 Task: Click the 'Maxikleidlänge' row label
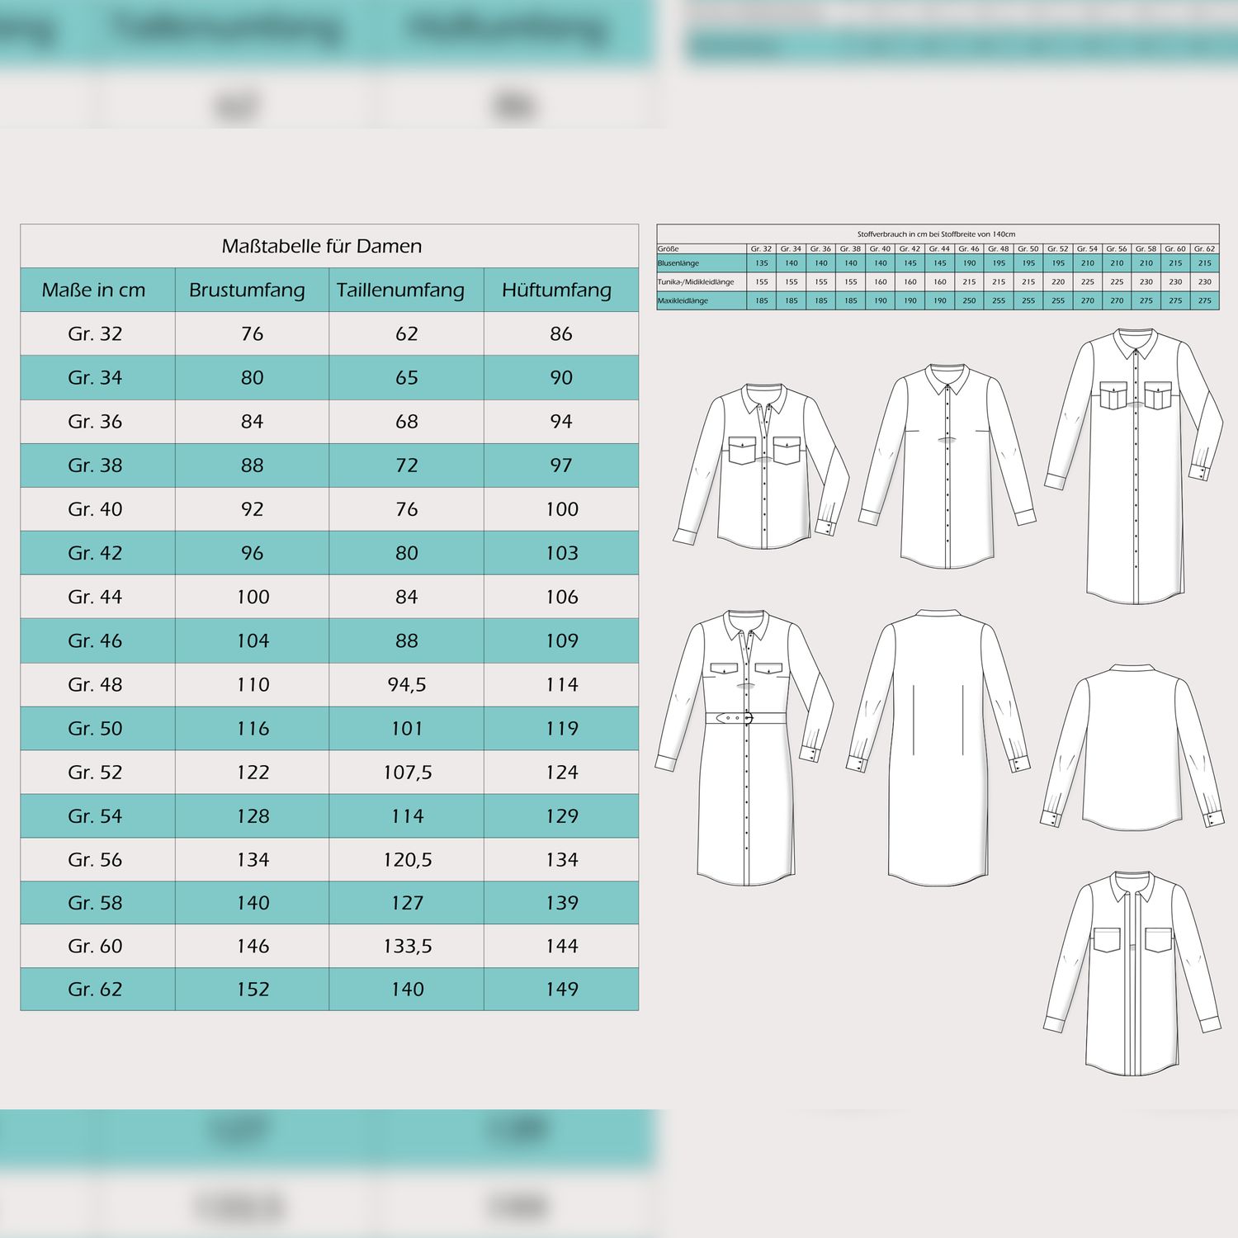click(683, 300)
